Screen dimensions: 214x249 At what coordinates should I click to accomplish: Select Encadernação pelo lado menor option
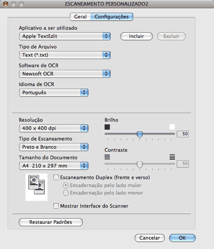pyautogui.click(x=66, y=193)
